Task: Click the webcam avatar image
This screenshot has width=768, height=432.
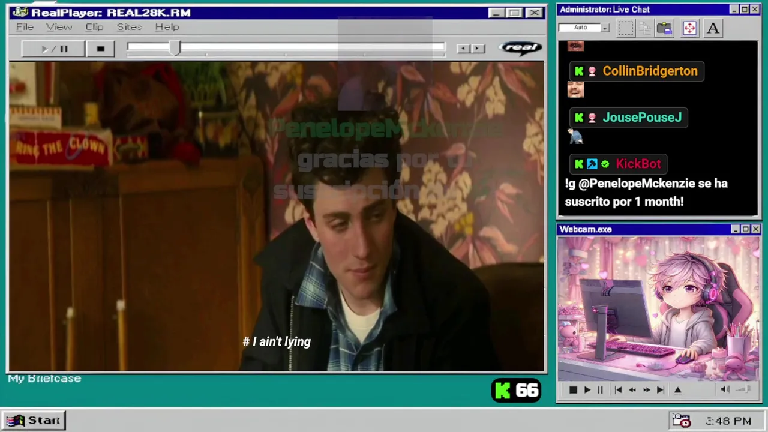Action: click(658, 308)
